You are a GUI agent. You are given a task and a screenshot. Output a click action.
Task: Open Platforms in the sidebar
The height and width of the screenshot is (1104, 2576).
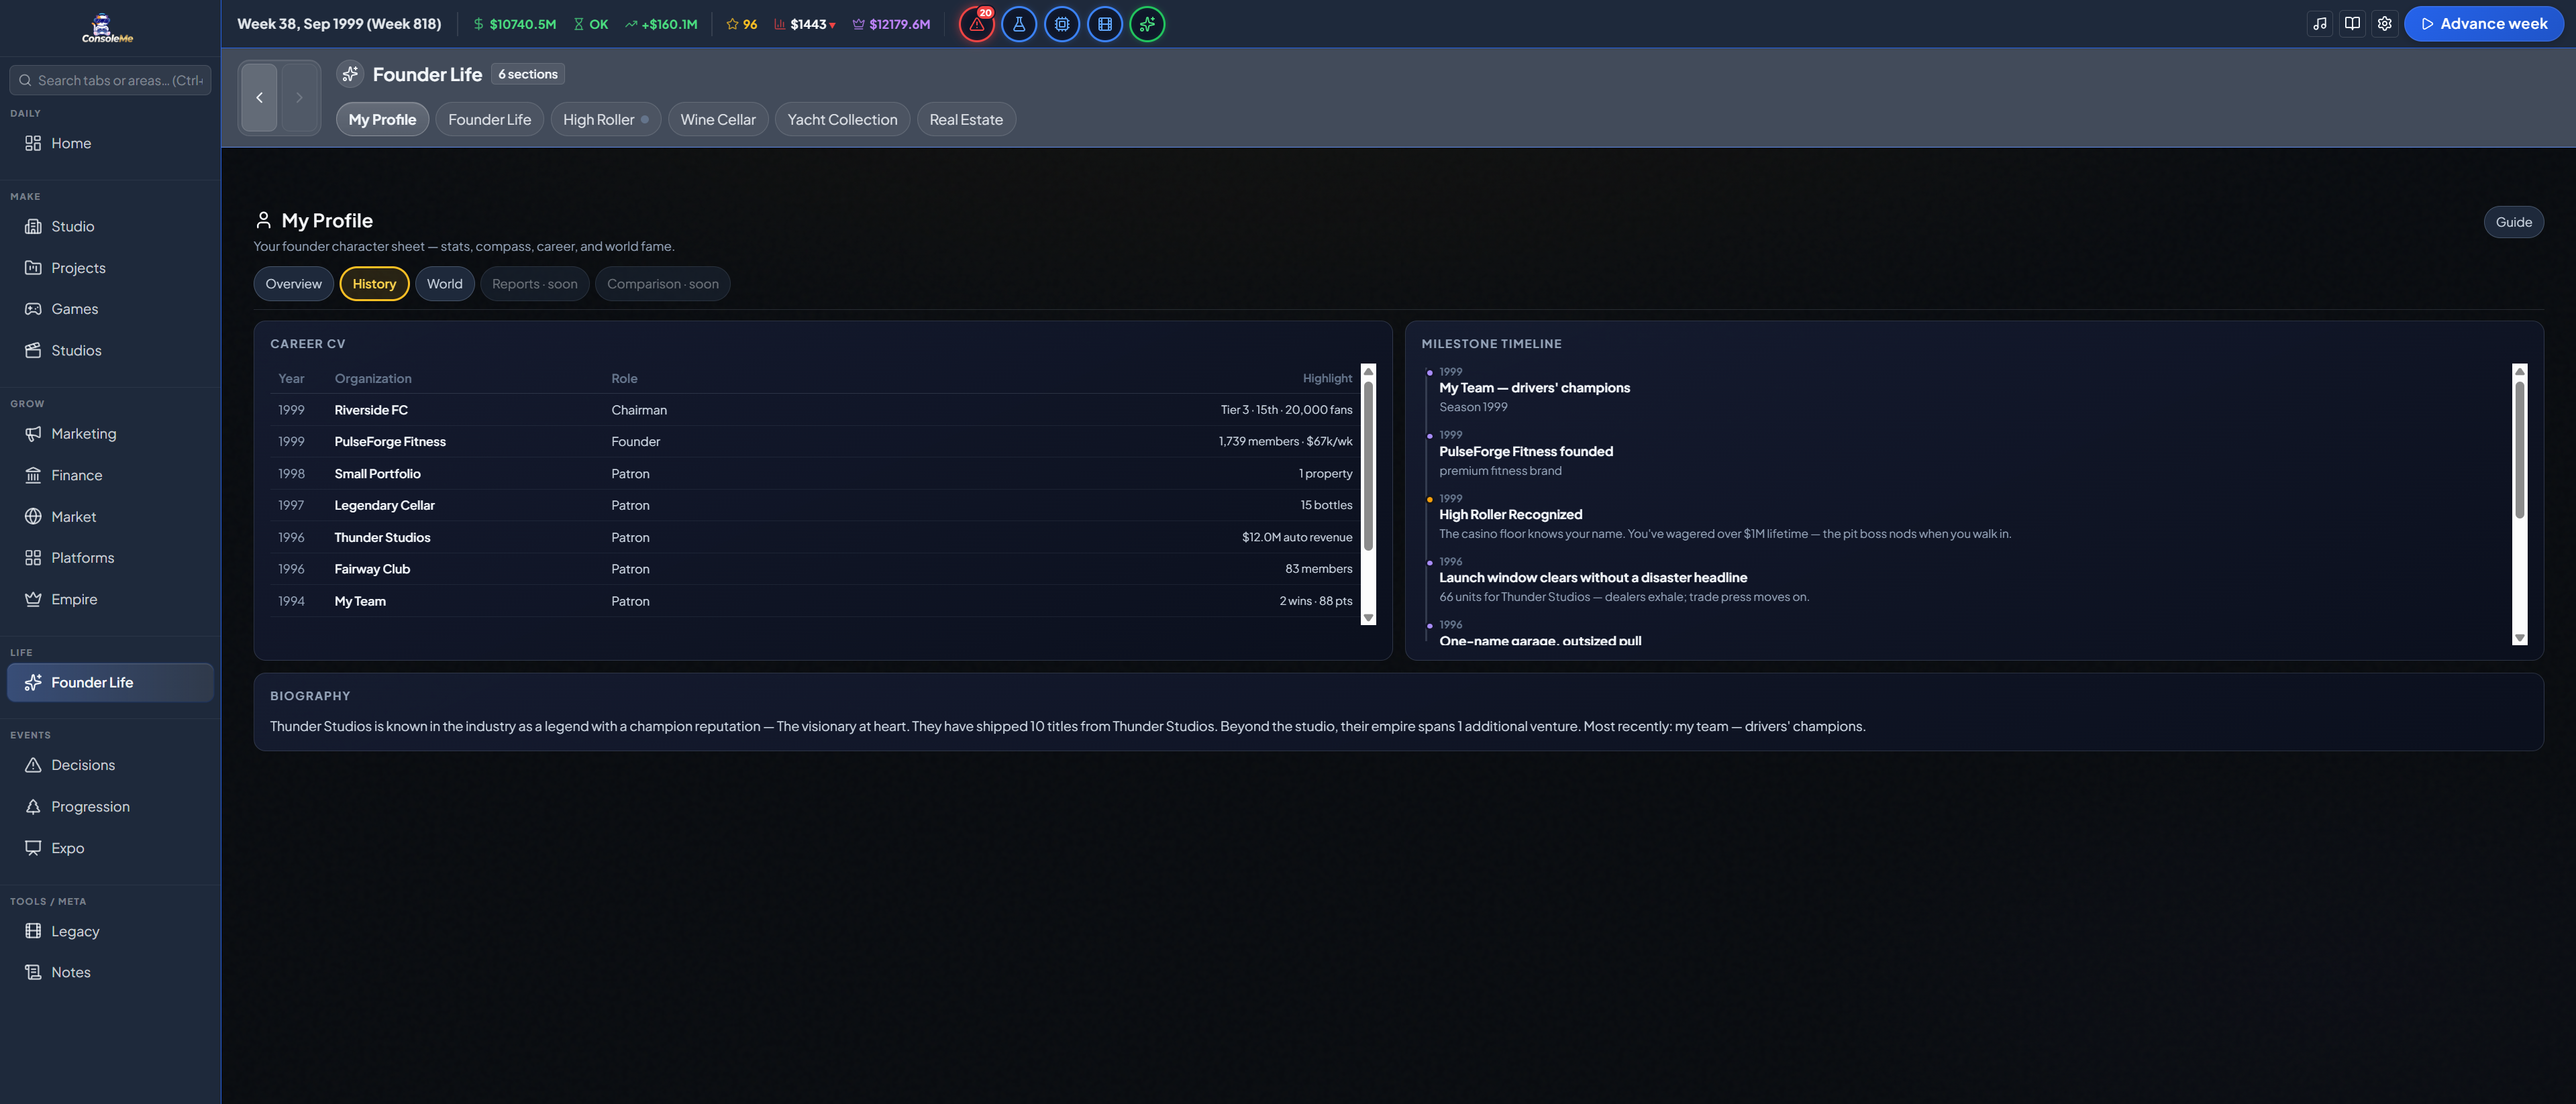(110, 558)
